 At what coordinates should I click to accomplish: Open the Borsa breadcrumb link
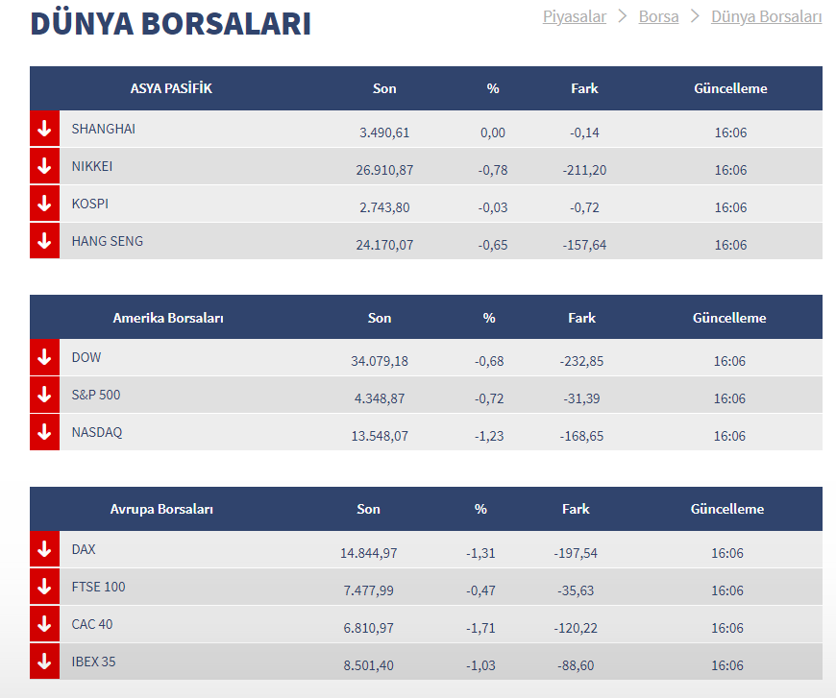658,16
